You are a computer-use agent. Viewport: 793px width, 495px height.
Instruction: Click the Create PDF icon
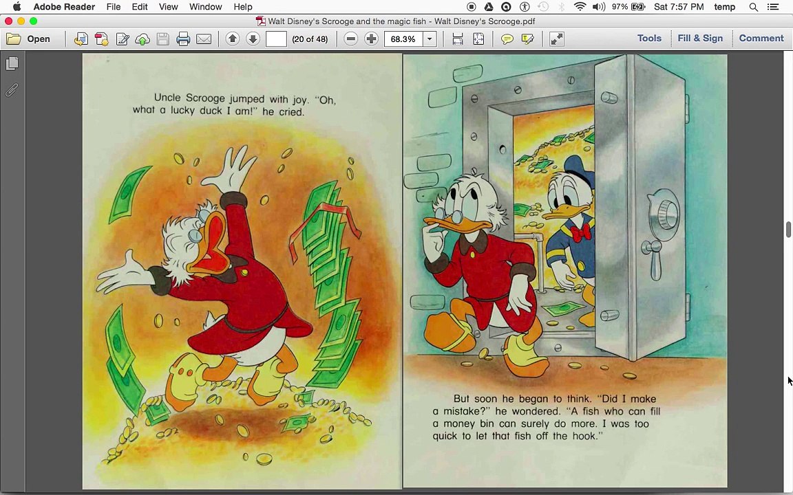coord(102,39)
